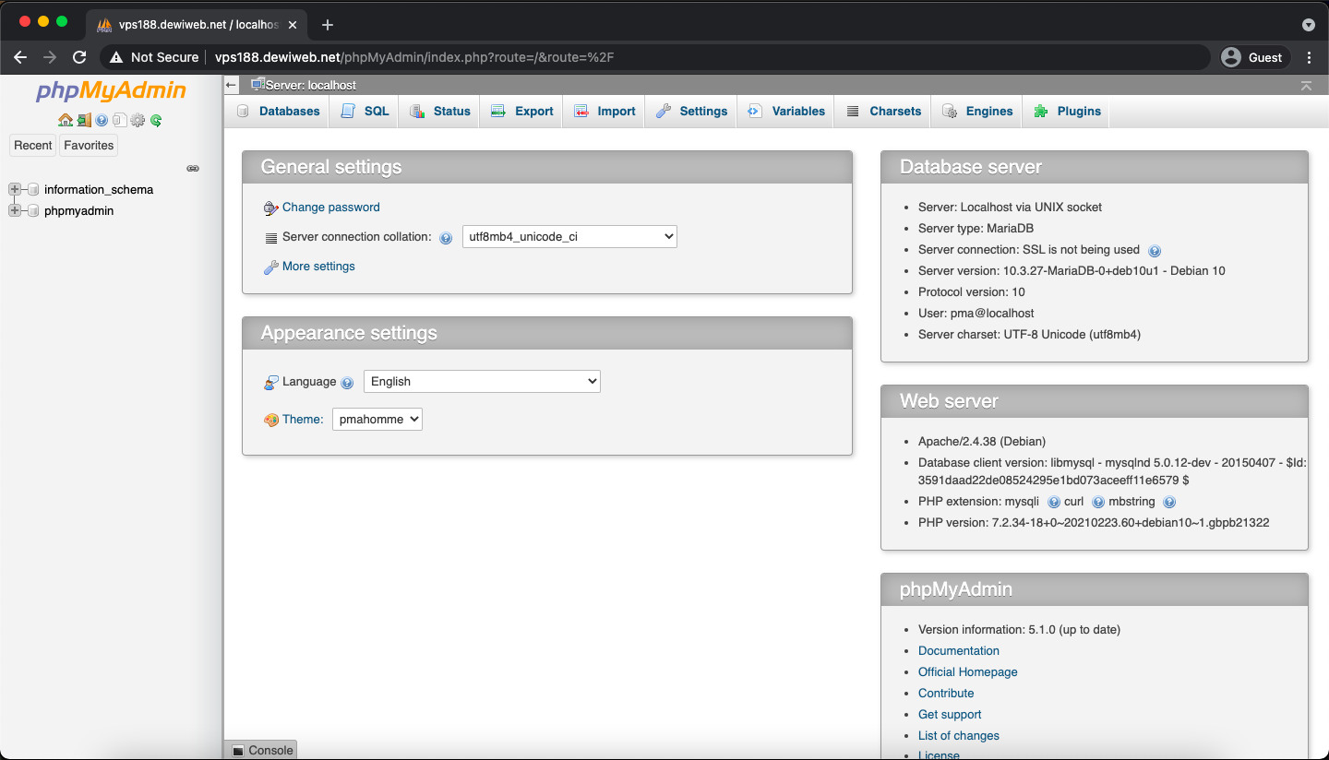Open the Language dropdown showing English
1329x760 pixels.
click(x=482, y=382)
